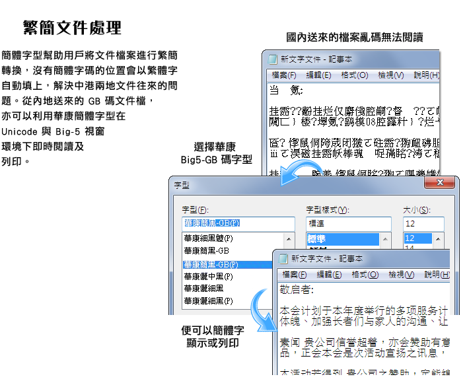Click the 大小(S) size input field
Image resolution: width=467 pixels, height=383 pixels.
(423, 224)
